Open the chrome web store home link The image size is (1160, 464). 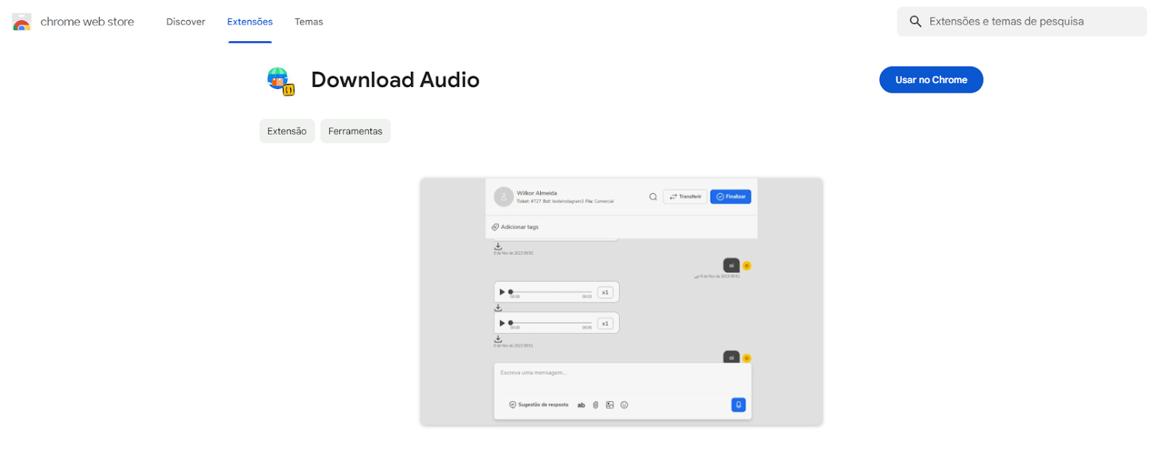tap(87, 22)
